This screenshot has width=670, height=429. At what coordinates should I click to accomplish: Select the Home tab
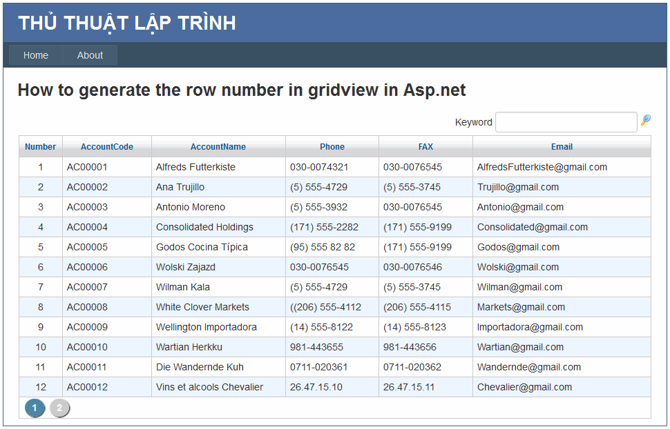pos(35,55)
